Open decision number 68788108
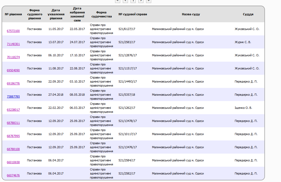281x182 pixels. tap(13, 149)
